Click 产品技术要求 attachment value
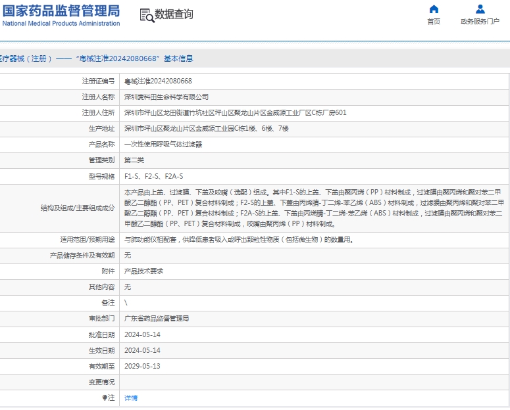 point(143,271)
